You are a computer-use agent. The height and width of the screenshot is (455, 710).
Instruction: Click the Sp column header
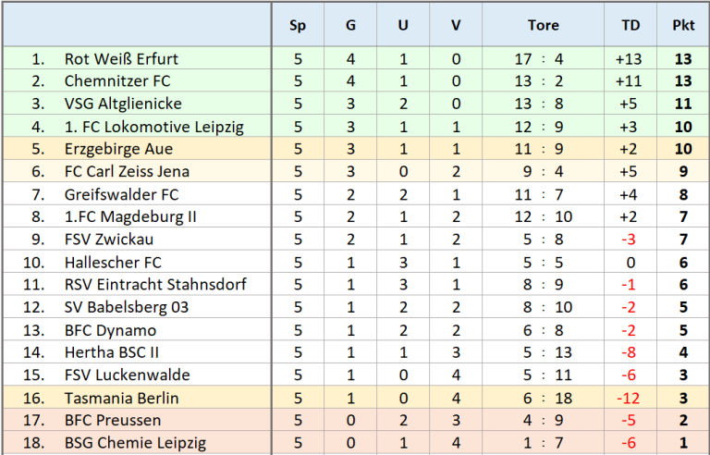pos(298,25)
